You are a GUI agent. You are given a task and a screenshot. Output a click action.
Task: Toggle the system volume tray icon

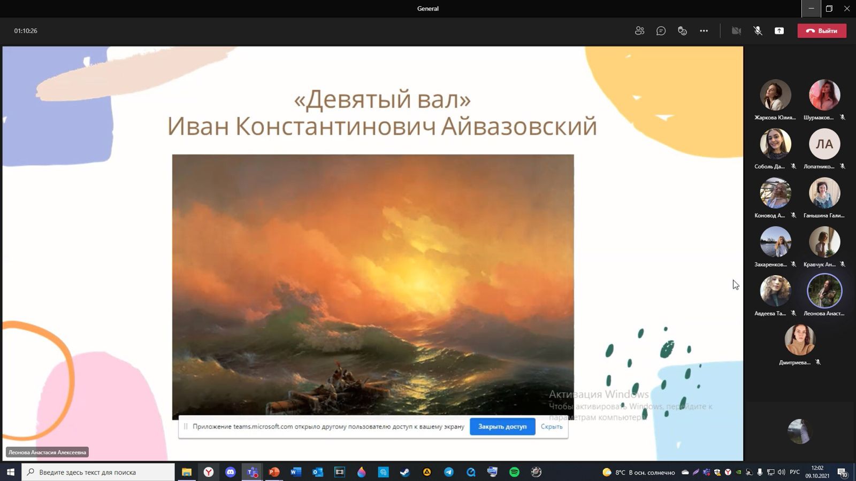[781, 472]
